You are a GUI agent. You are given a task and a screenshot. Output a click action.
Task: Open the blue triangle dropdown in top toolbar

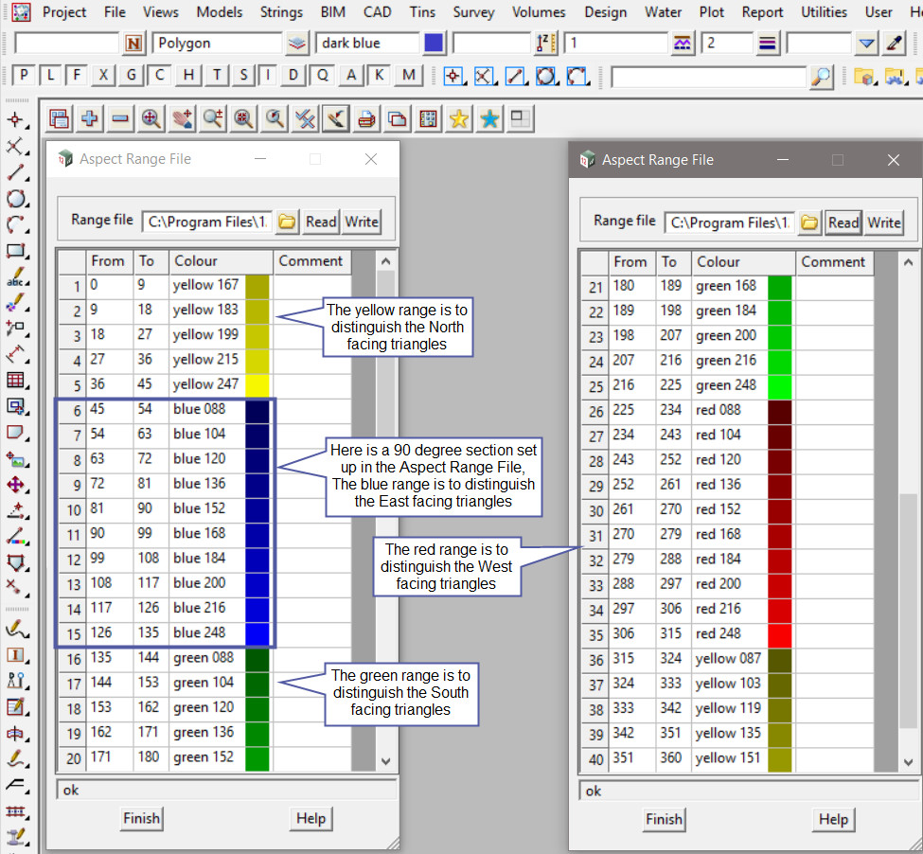click(x=867, y=44)
